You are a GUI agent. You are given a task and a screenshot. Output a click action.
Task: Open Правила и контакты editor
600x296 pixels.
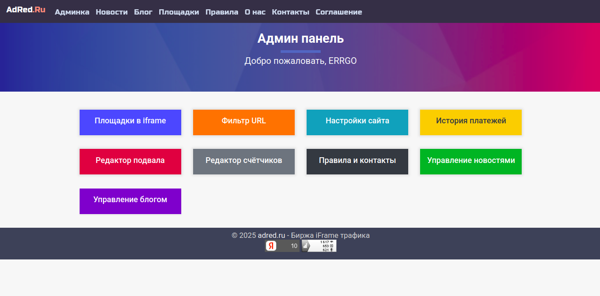[x=357, y=161]
